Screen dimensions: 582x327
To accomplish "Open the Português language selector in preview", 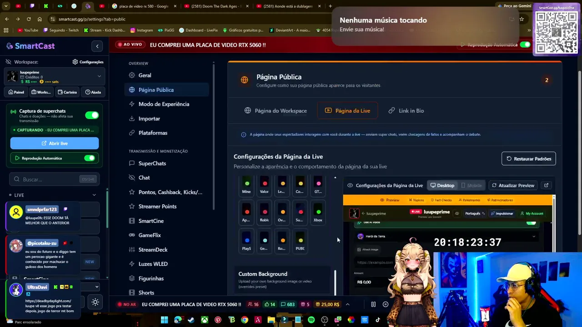I will [475, 213].
